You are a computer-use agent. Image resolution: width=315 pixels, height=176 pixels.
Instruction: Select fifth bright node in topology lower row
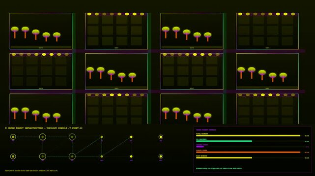pos(131,156)
